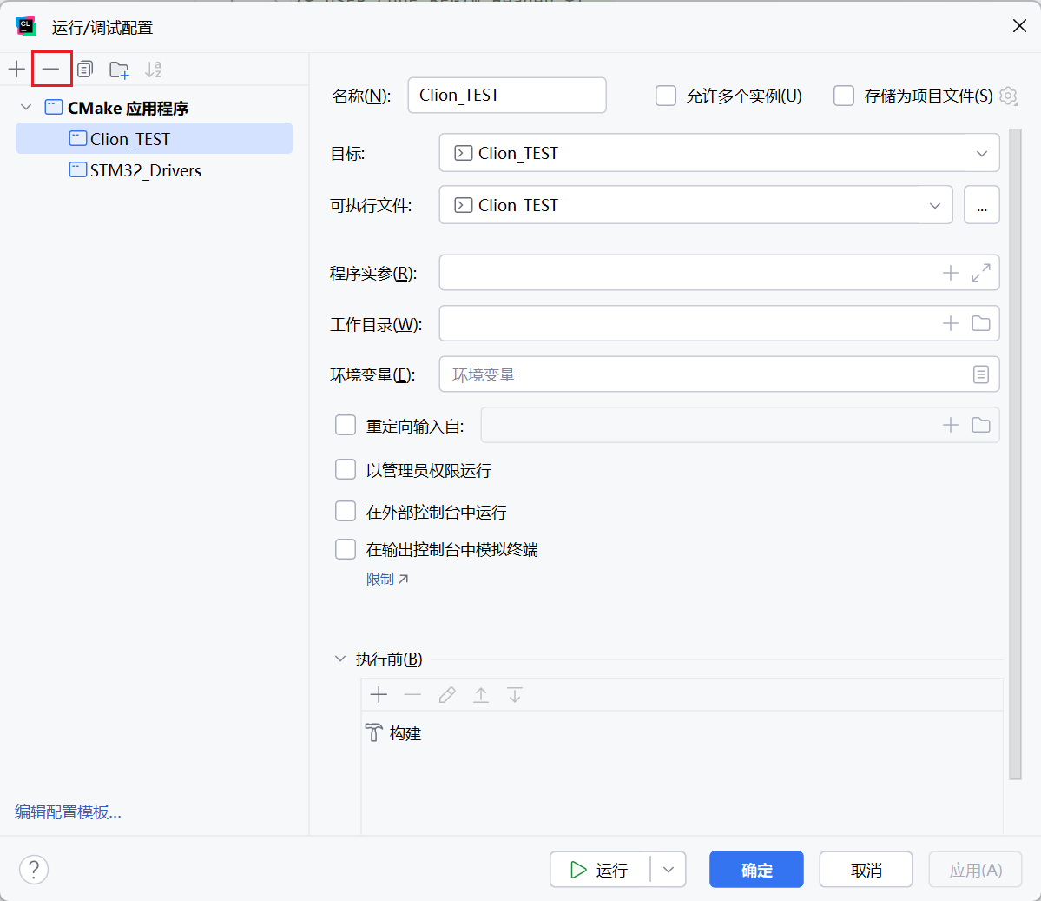
Task: Create a new configuration folder
Action: pos(120,70)
